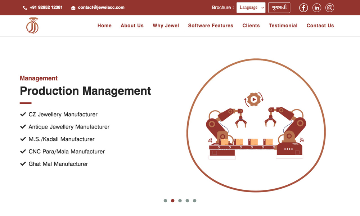Select the fourth carousel slide dot
Image resolution: width=360 pixels, height=216 pixels.
[187, 201]
